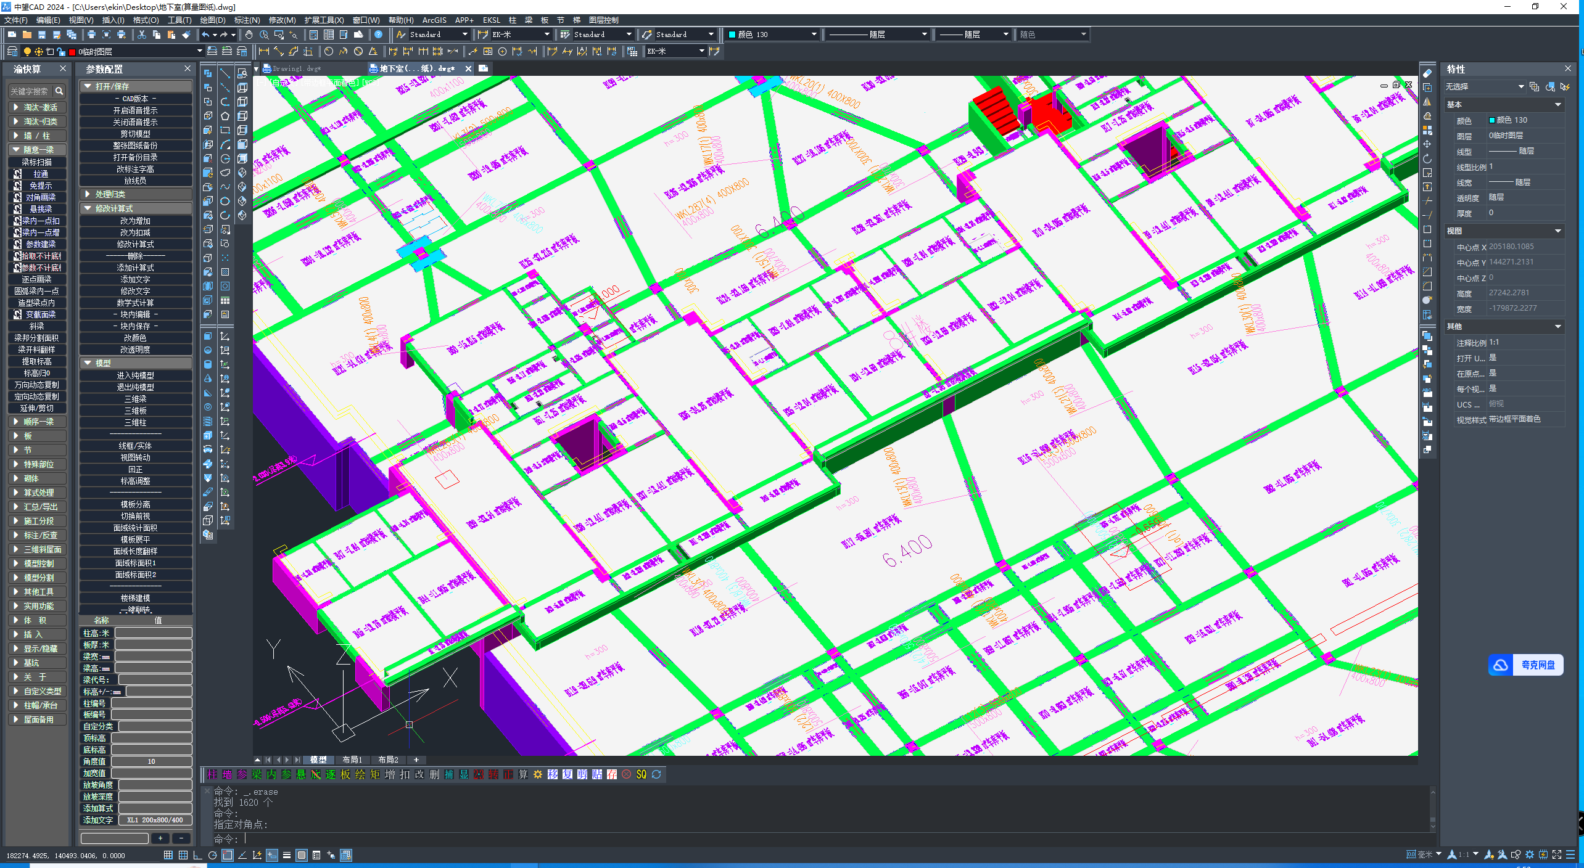Click the cyan 颜色 130 swatch in properties

(1492, 120)
